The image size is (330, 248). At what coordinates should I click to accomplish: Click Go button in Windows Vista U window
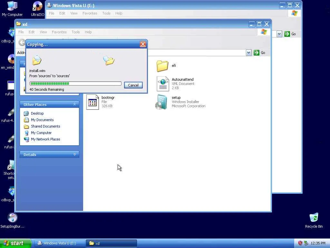pos(290,34)
